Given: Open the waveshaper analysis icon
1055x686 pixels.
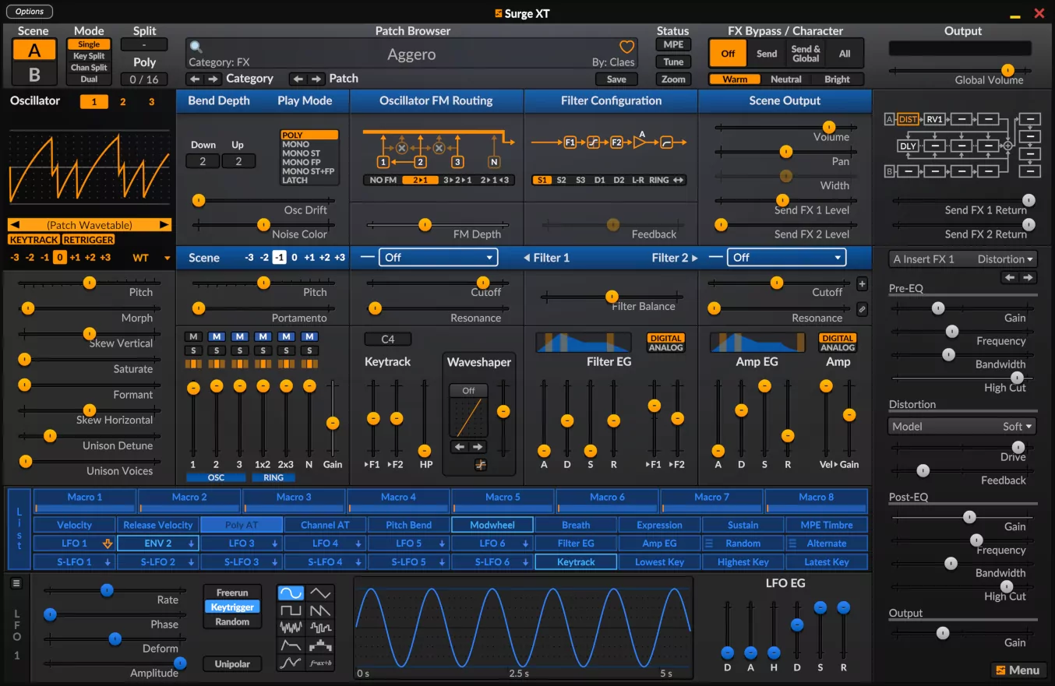Looking at the screenshot, I should point(481,465).
